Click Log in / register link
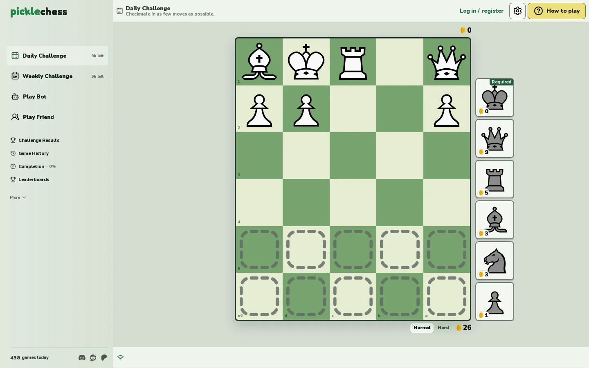Screen dimensions: 589x368 (x=481, y=11)
